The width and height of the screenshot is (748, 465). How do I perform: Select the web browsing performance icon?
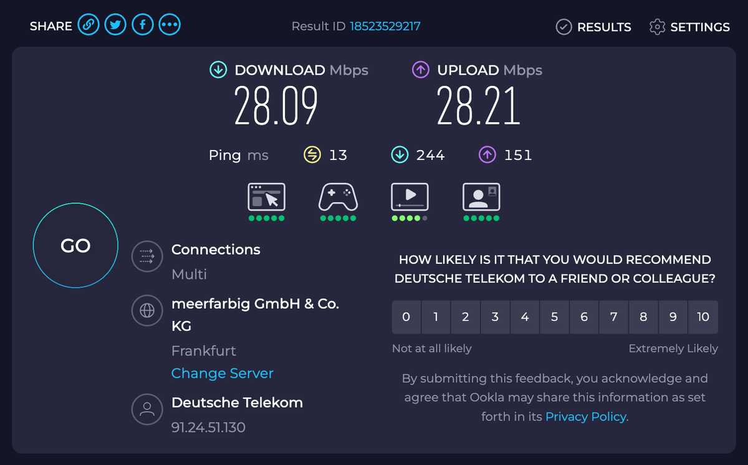pyautogui.click(x=266, y=197)
